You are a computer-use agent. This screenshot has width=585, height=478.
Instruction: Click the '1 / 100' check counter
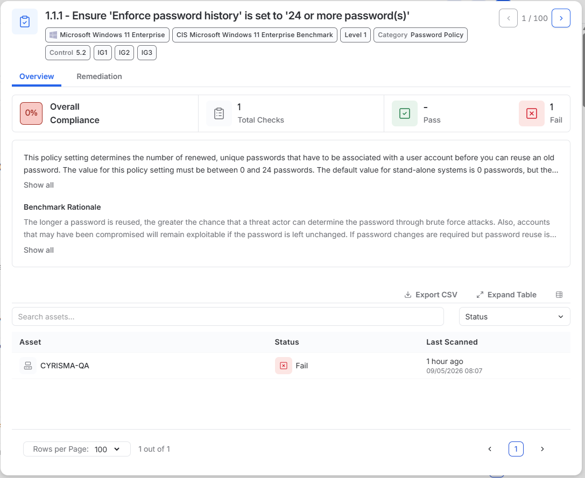(534, 18)
